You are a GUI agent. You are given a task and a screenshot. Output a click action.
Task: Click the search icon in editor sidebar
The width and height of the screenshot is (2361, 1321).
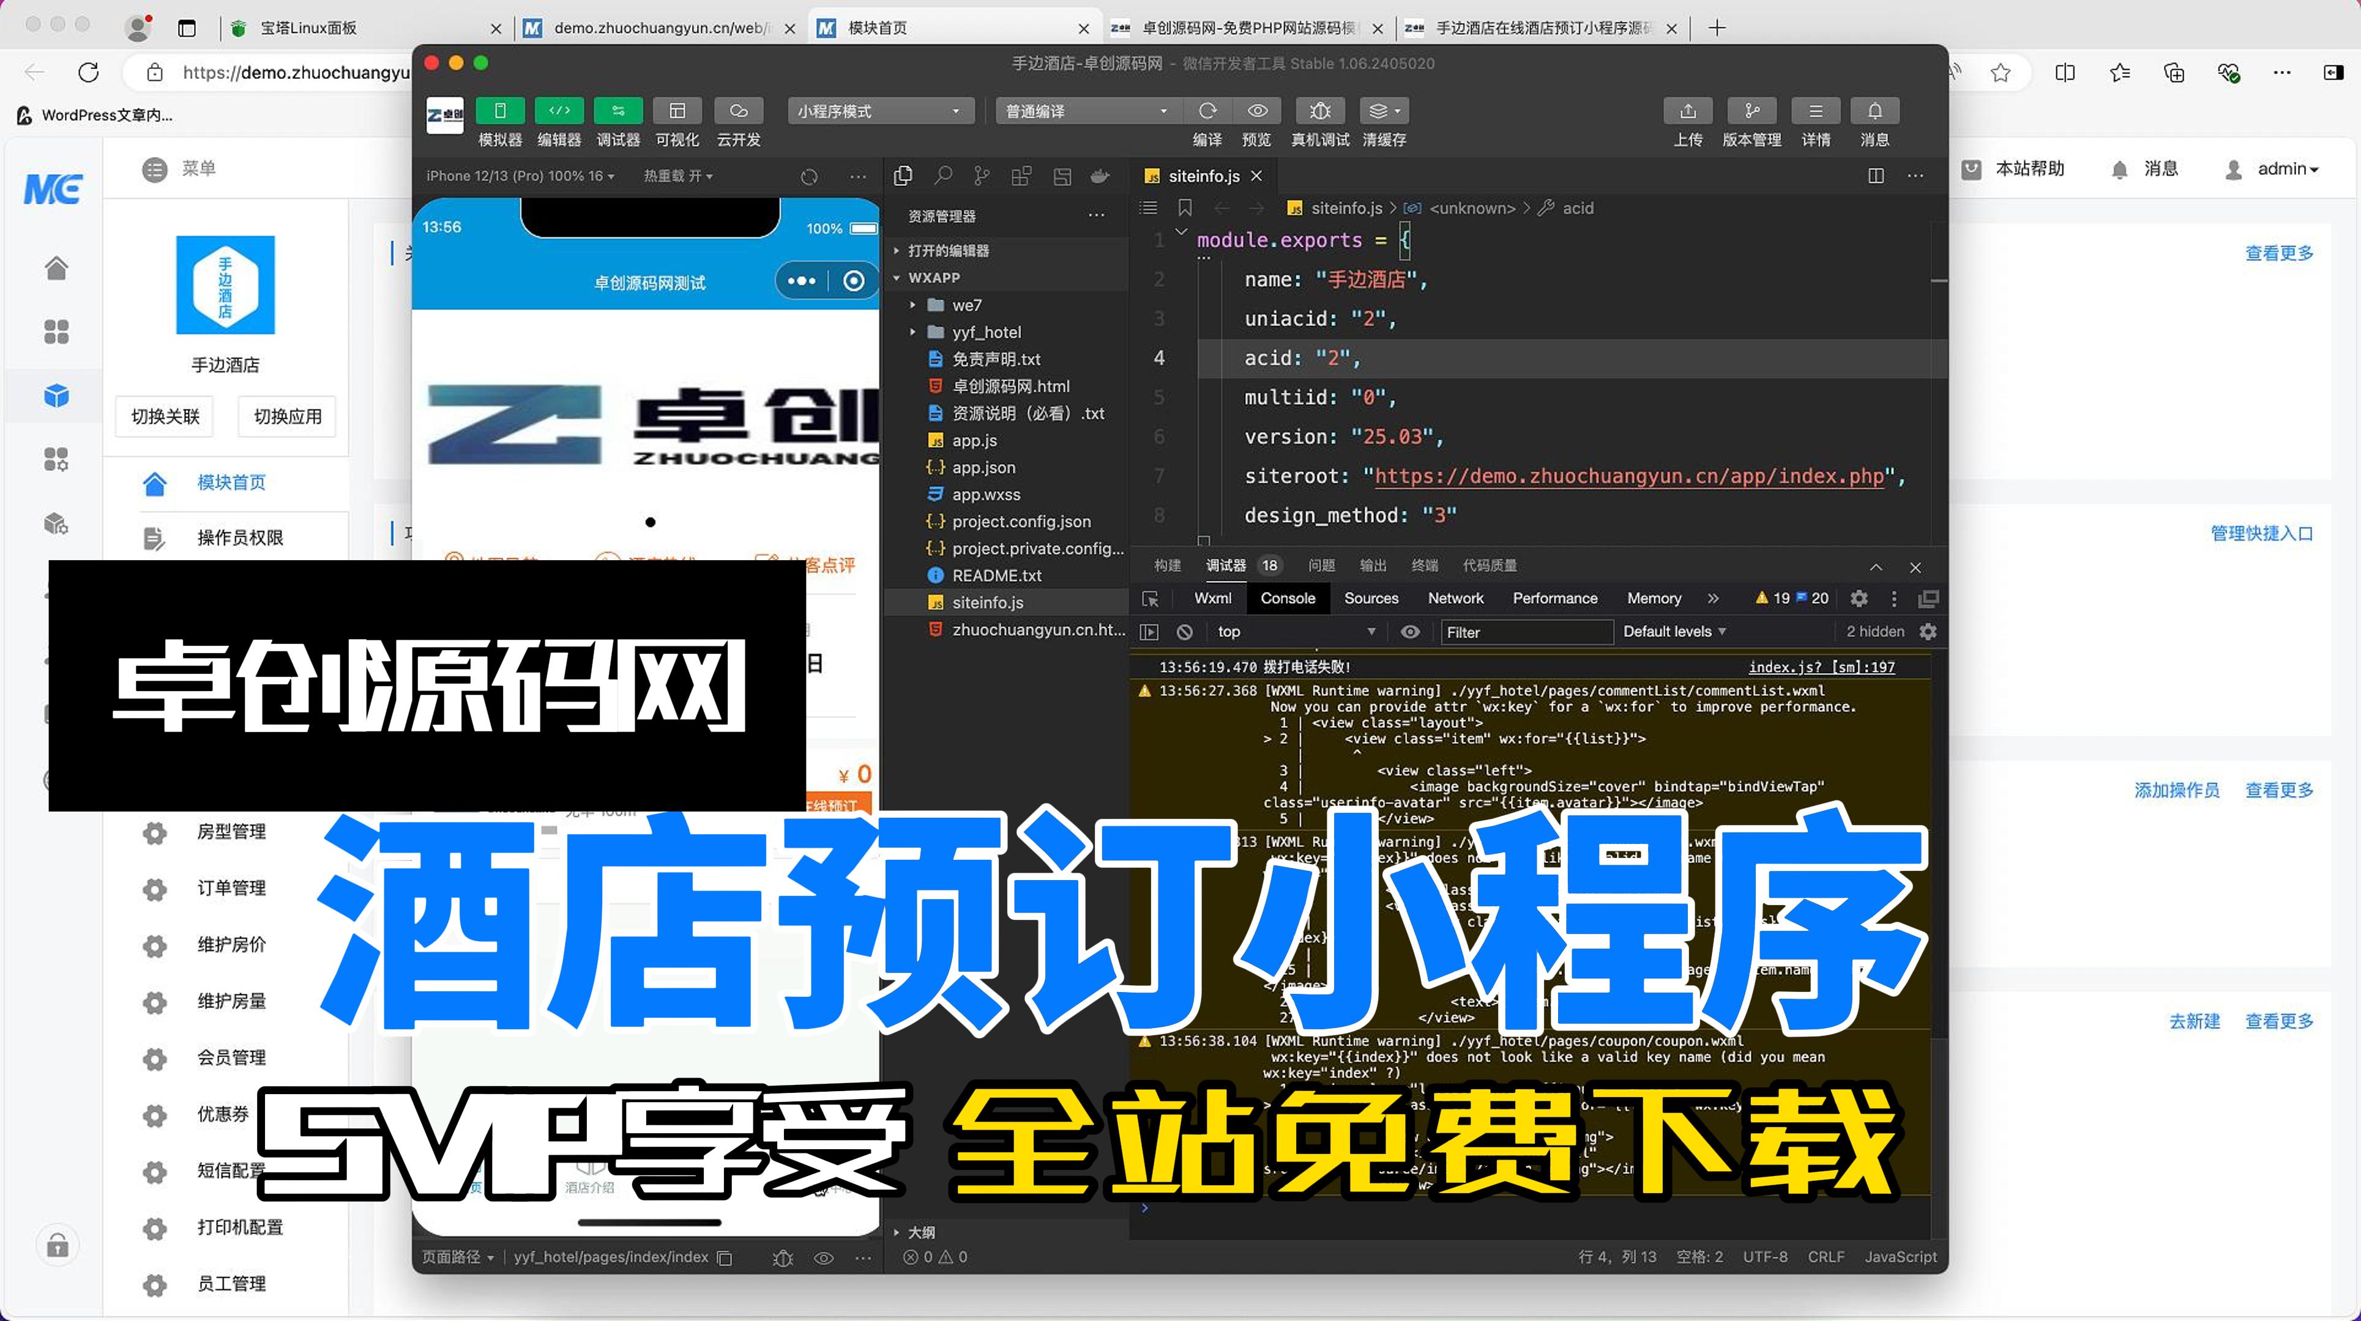pyautogui.click(x=942, y=175)
